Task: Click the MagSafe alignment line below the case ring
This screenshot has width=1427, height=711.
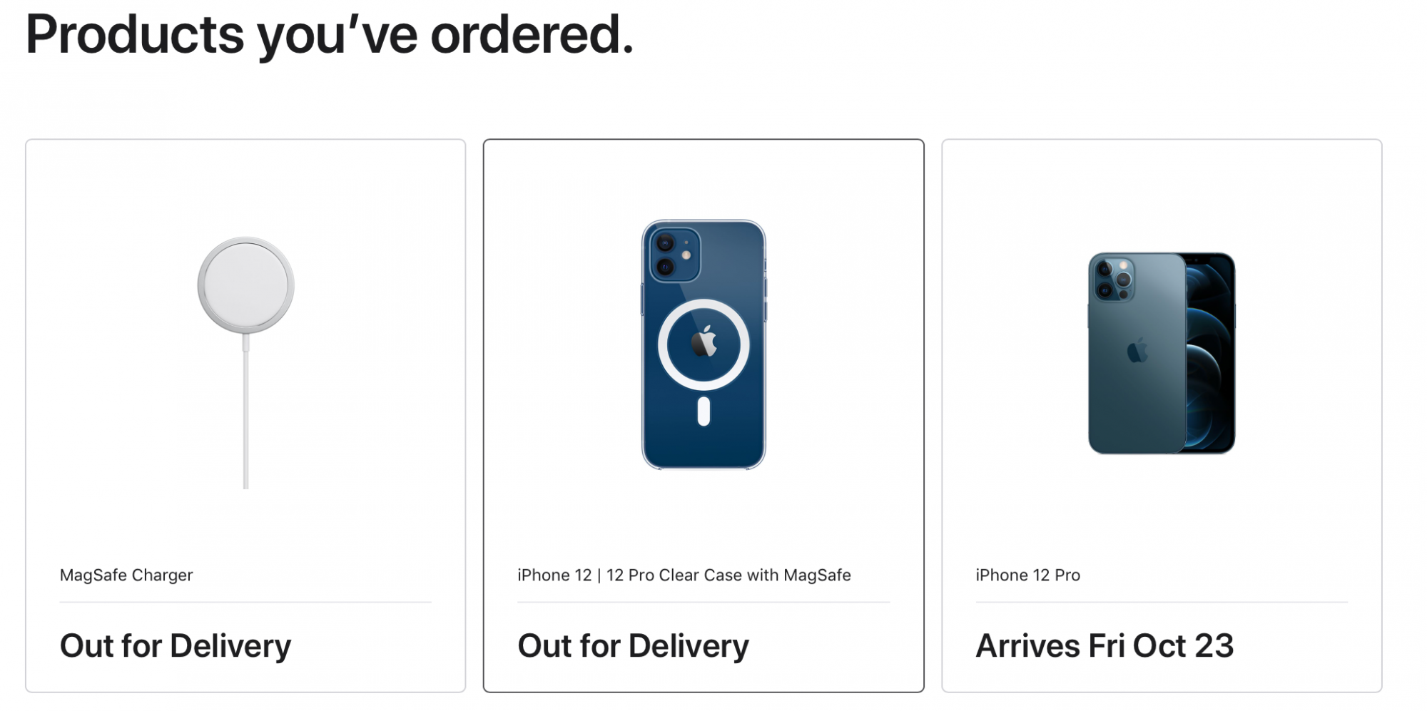Action: (704, 411)
